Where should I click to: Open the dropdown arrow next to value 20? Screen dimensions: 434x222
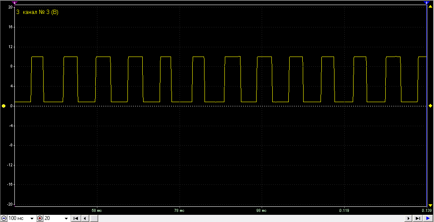point(66,219)
